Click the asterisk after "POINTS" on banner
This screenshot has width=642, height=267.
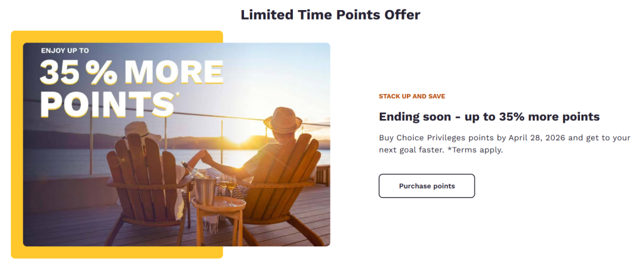click(x=177, y=95)
